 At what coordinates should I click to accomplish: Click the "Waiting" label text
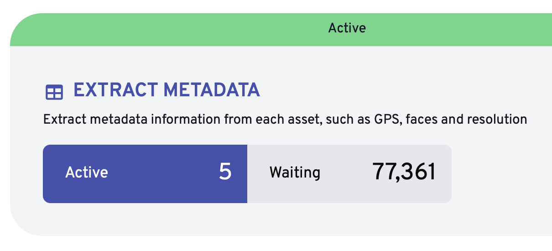coord(295,173)
